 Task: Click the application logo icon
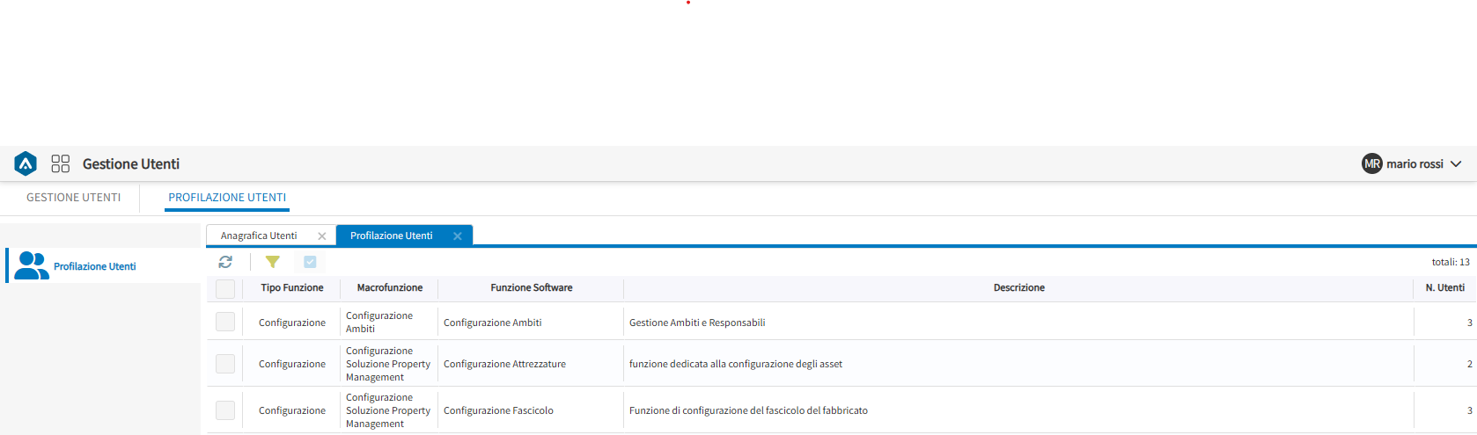(26, 163)
